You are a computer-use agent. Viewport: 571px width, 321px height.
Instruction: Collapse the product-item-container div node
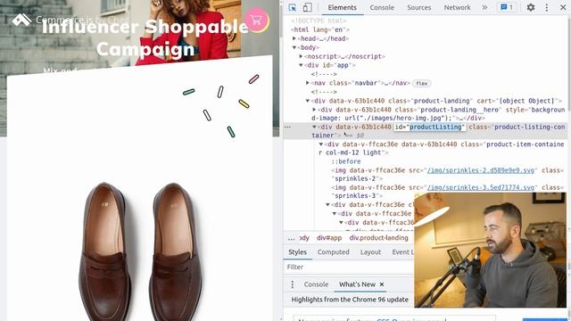[x=321, y=144]
